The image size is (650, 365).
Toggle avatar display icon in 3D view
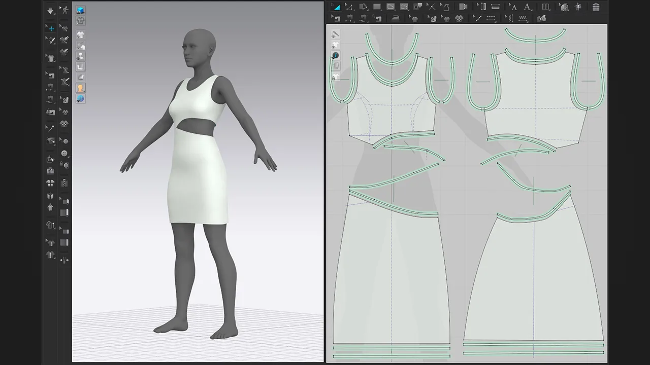(80, 56)
